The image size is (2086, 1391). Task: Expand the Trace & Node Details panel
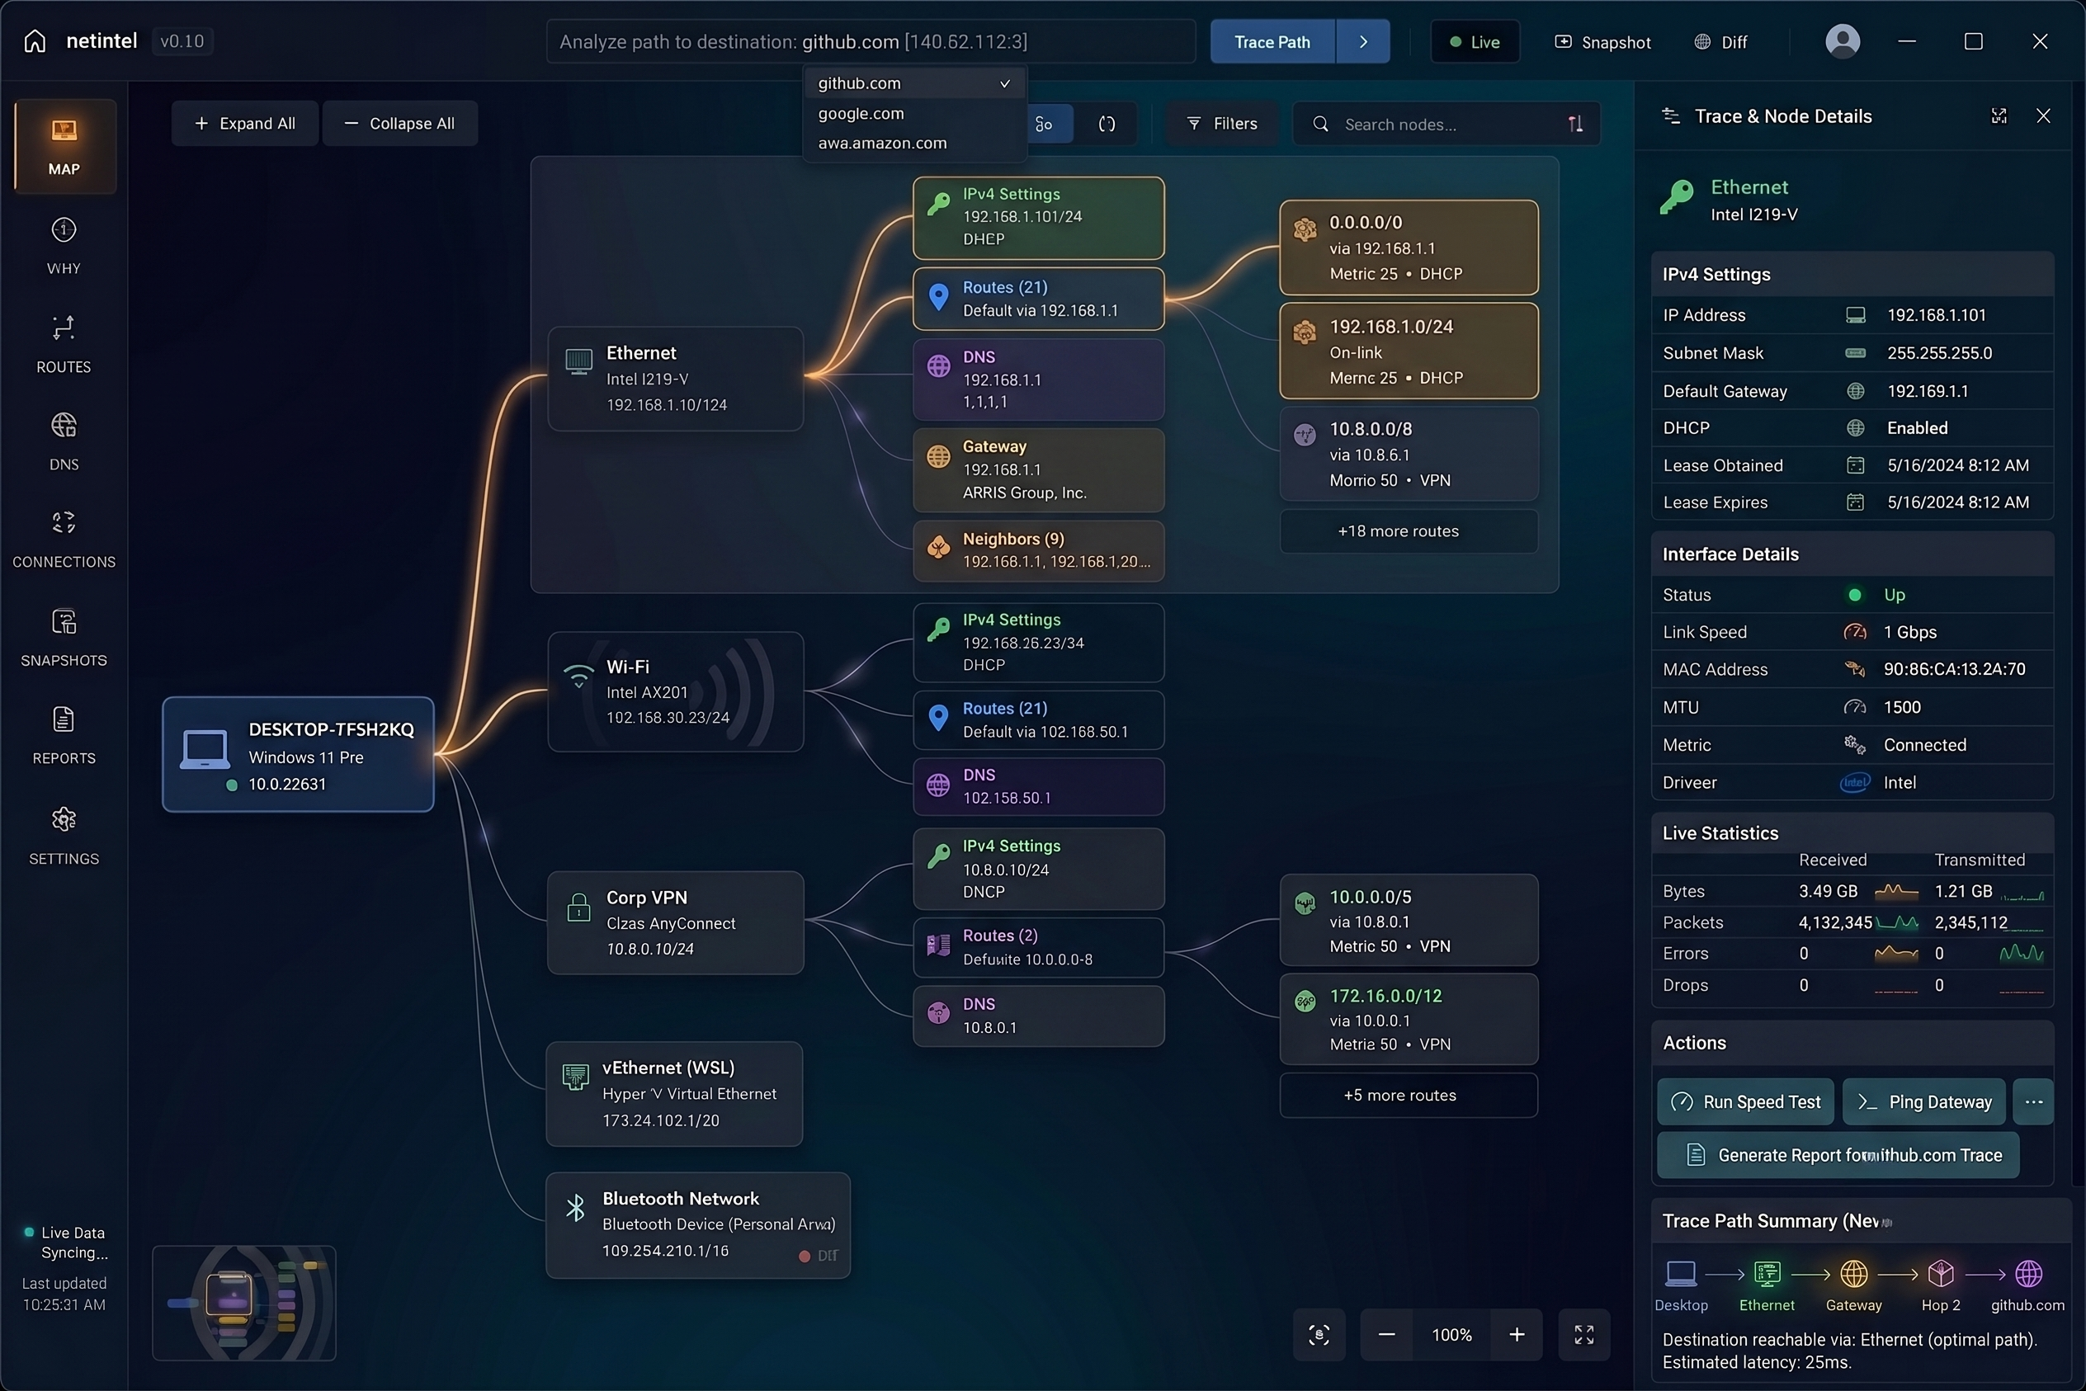(x=1999, y=116)
